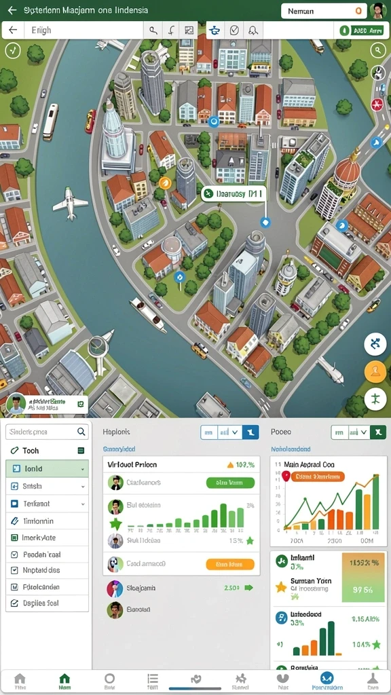Toggle the Pdrolcanden checkbox
The image size is (391, 695).
click(14, 587)
